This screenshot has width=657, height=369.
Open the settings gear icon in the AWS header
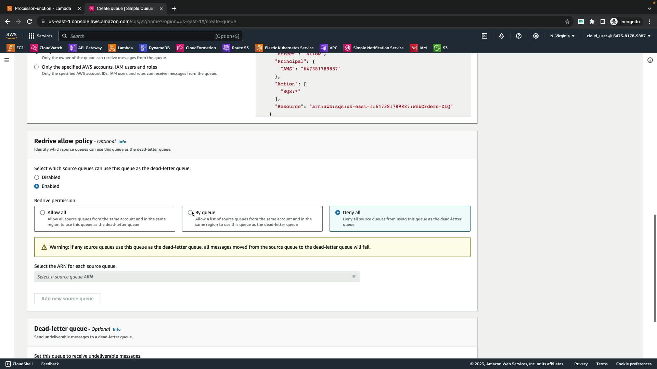[536, 36]
